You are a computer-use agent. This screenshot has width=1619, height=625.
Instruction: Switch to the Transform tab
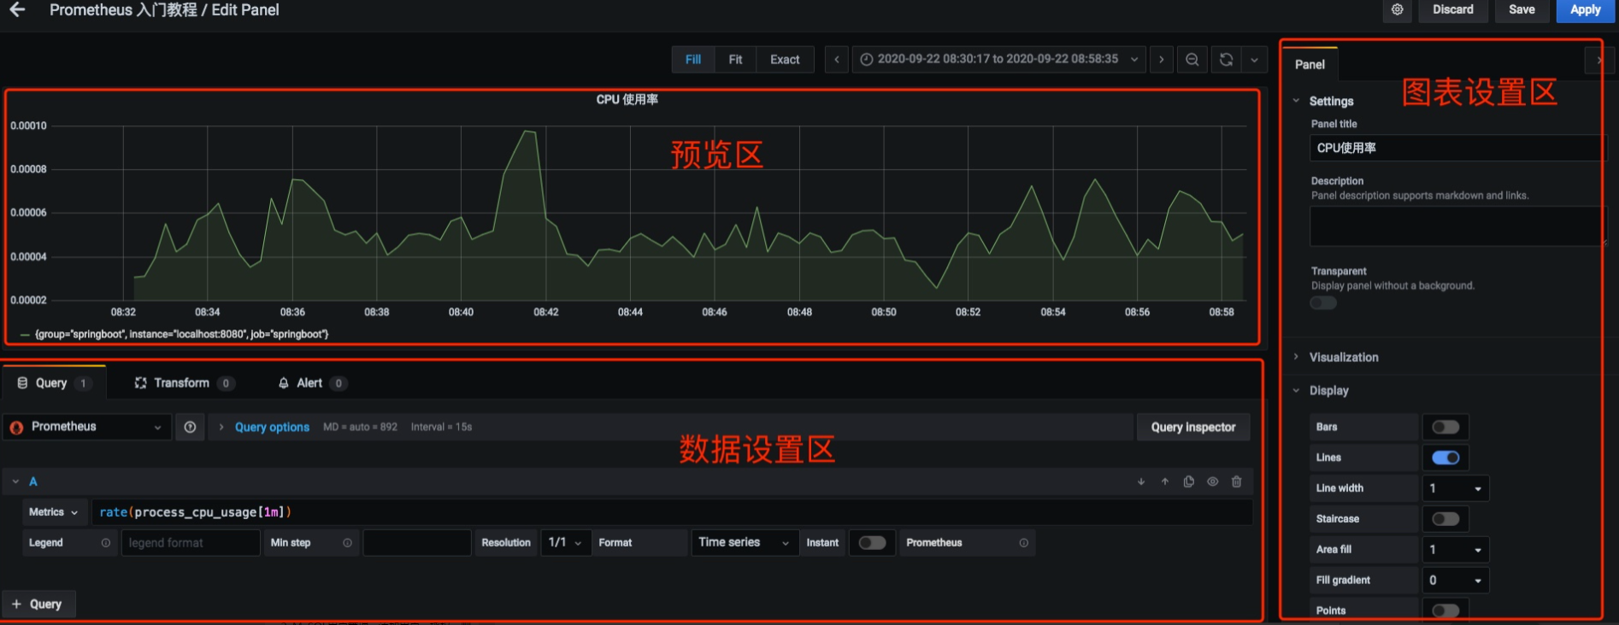pyautogui.click(x=183, y=383)
